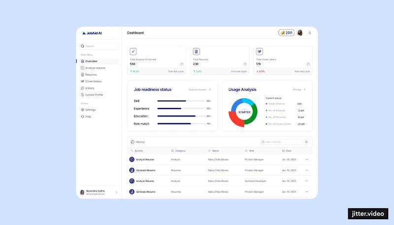This screenshot has width=394, height=225.
Task: Click the Education progress bar
Action: pyautogui.click(x=181, y=116)
